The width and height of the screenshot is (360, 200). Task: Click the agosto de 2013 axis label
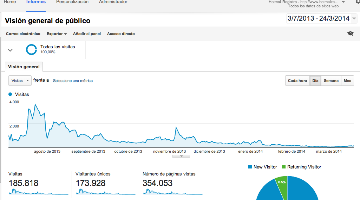47,151
